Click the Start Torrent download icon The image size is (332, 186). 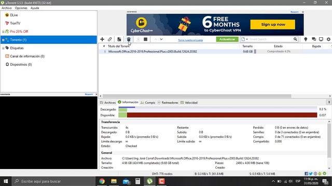138,39
